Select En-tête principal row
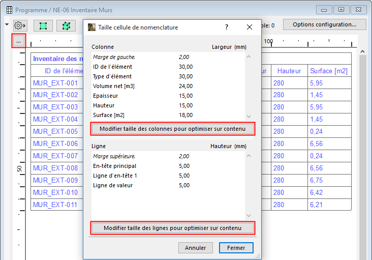Image resolution: width=372 pixels, height=260 pixels. click(168, 166)
